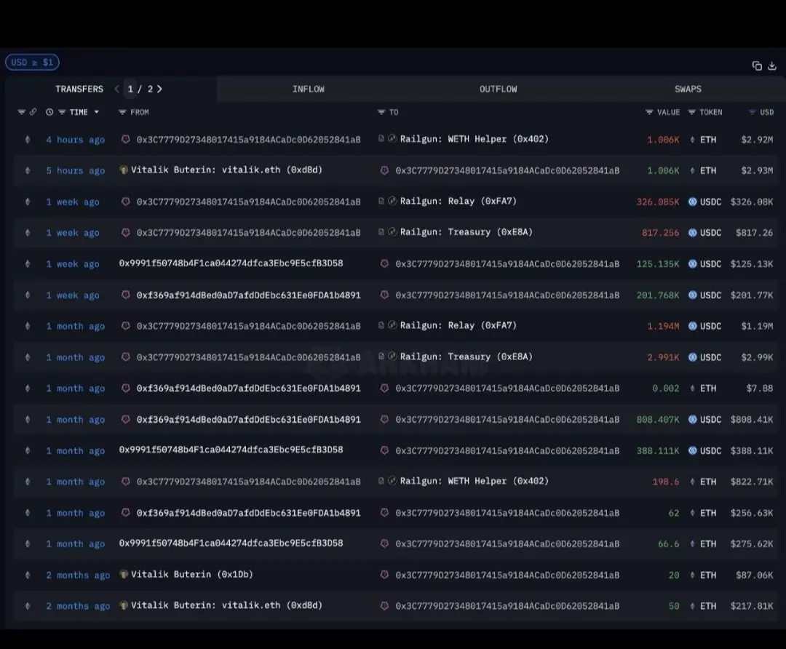The width and height of the screenshot is (786, 649).
Task: Open Vitalik Buterin (0x1Db) entity
Action: click(192, 574)
